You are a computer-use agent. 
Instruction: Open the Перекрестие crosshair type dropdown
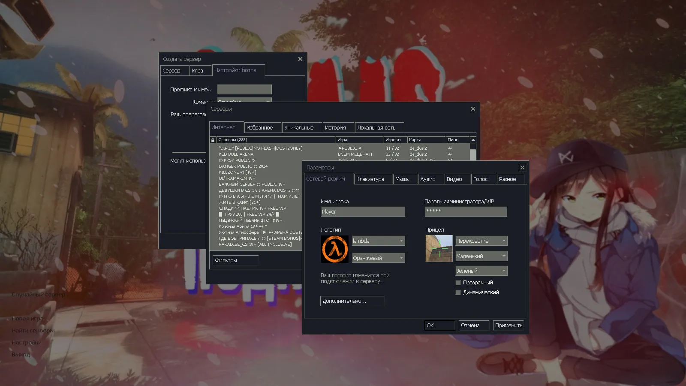pos(481,241)
